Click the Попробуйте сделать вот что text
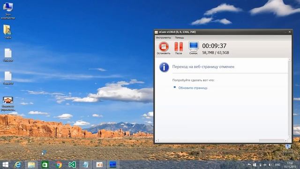This screenshot has height=169, width=300. 193,80
